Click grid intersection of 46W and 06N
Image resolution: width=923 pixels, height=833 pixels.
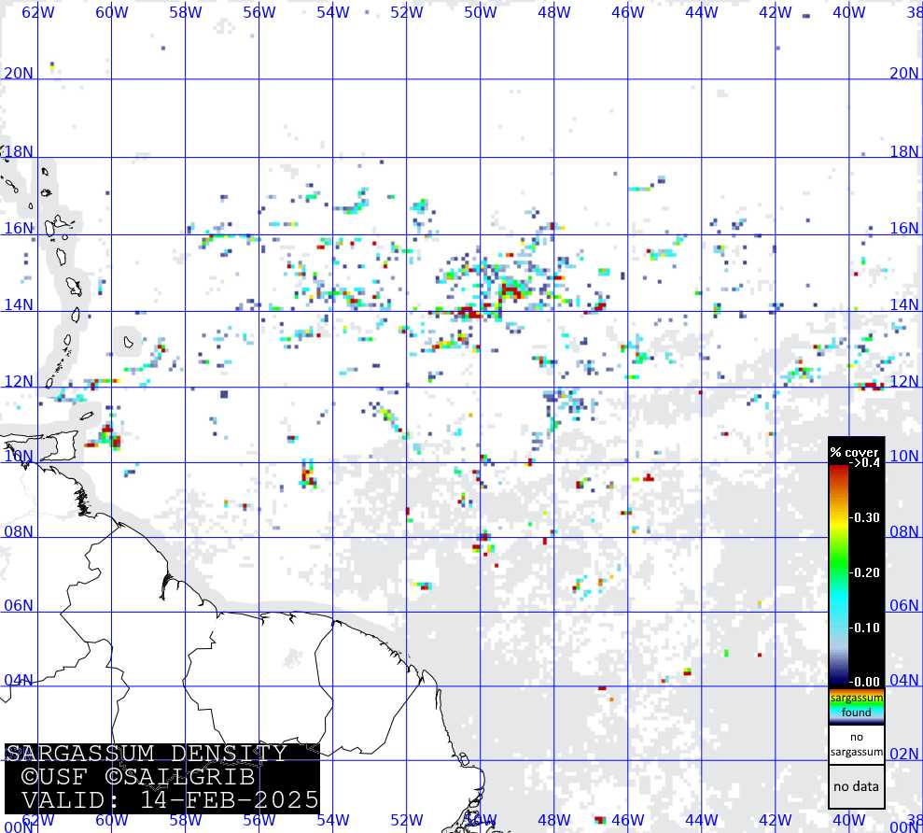tap(628, 612)
